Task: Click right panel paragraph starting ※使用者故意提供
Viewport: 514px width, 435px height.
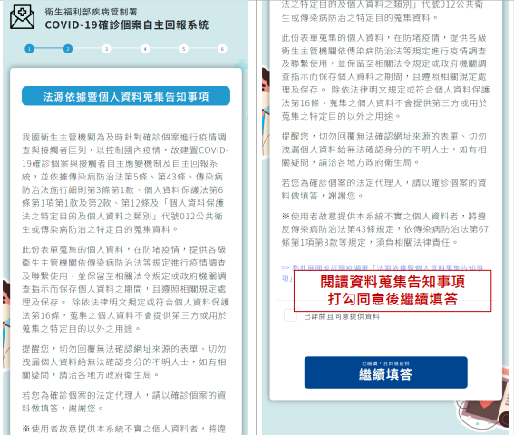Action: tap(385, 229)
